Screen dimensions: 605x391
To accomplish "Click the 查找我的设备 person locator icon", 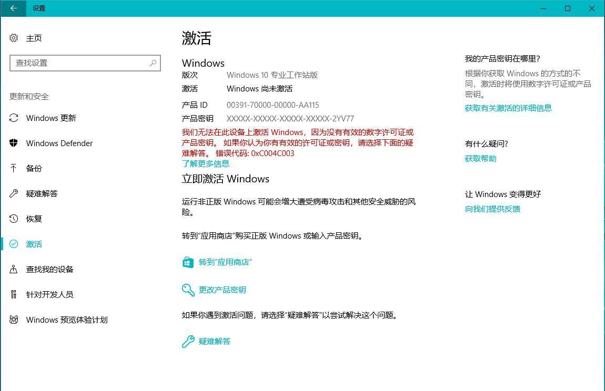I will click(x=14, y=269).
